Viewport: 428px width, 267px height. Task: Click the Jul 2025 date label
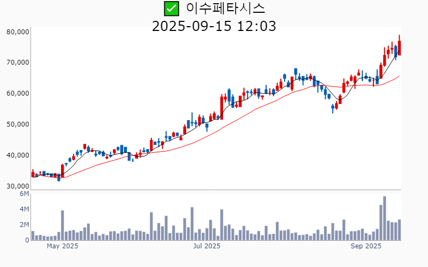(207, 246)
